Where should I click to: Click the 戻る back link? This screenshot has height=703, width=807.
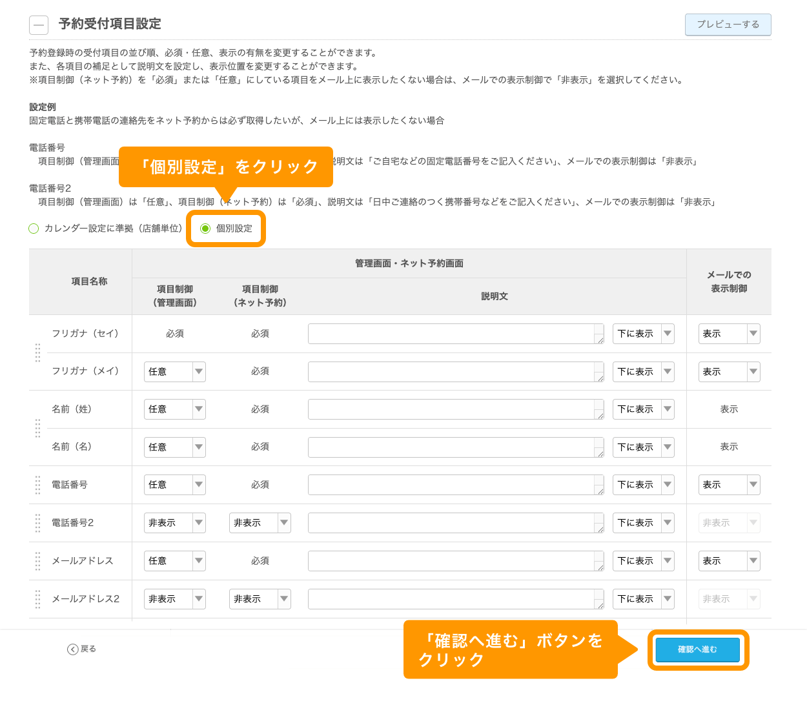(82, 649)
